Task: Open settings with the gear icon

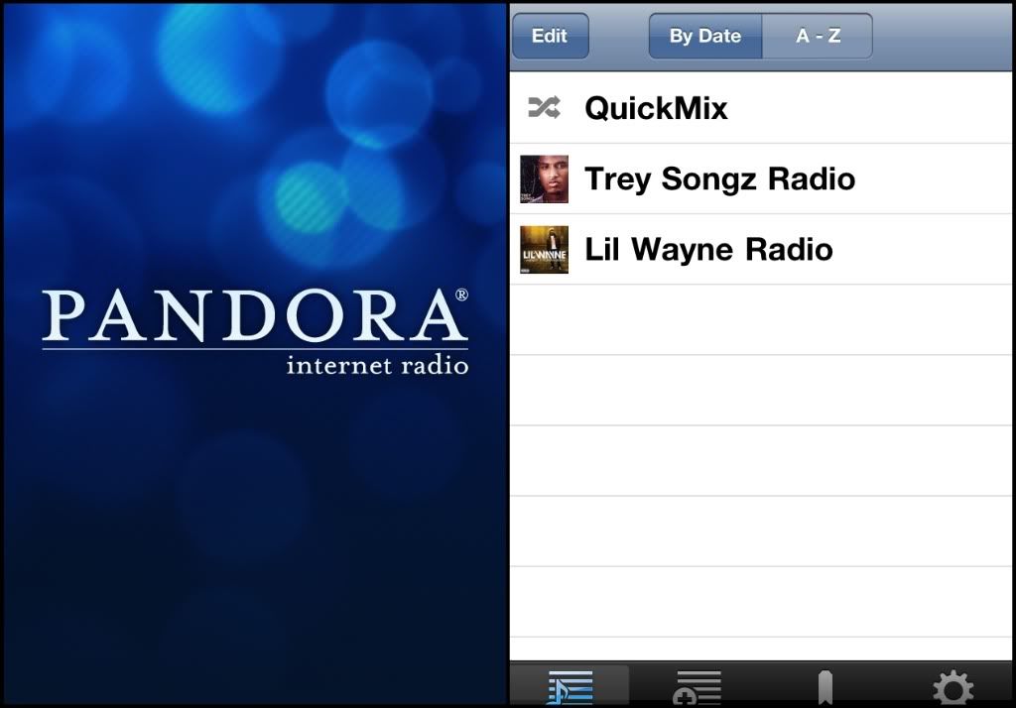Action: (x=952, y=688)
